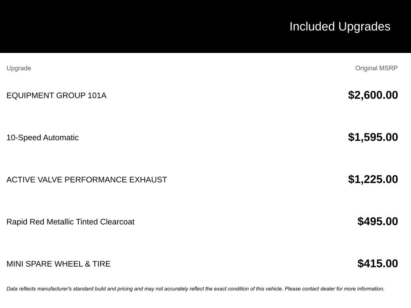Select the MINI SPARE WHEEL & TIRE name
This screenshot has width=411, height=308.
pyautogui.click(x=58, y=264)
